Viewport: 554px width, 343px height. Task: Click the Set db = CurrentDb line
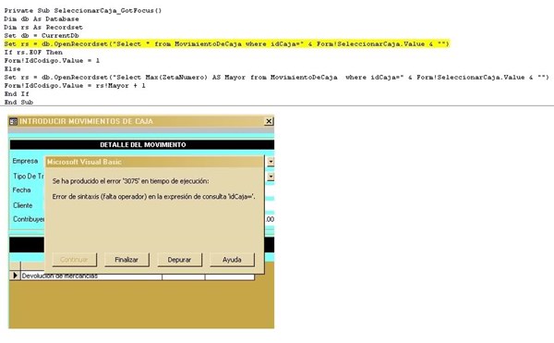(42, 36)
